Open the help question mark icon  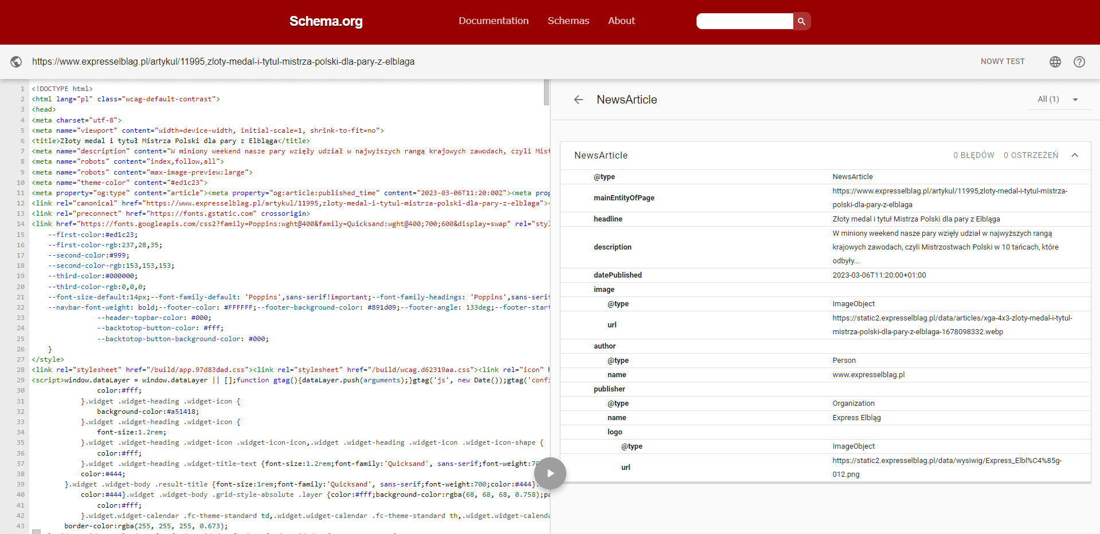(x=1079, y=62)
